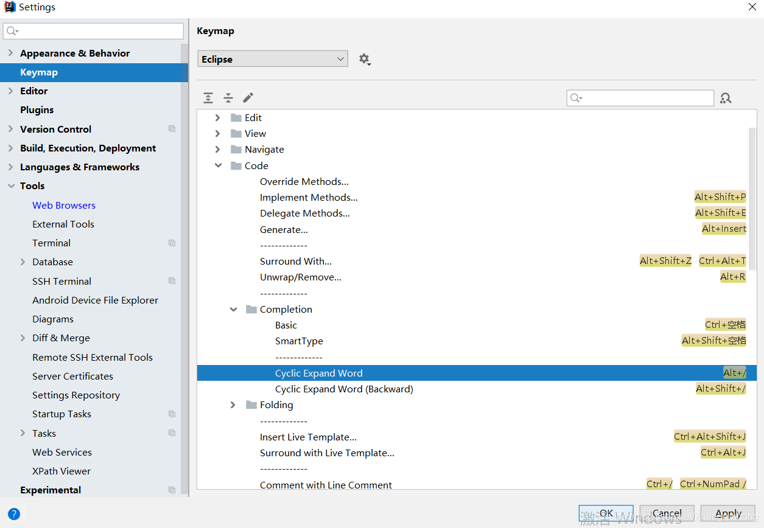764x528 pixels.
Task: Click the Folding folder icon
Action: [251, 405]
